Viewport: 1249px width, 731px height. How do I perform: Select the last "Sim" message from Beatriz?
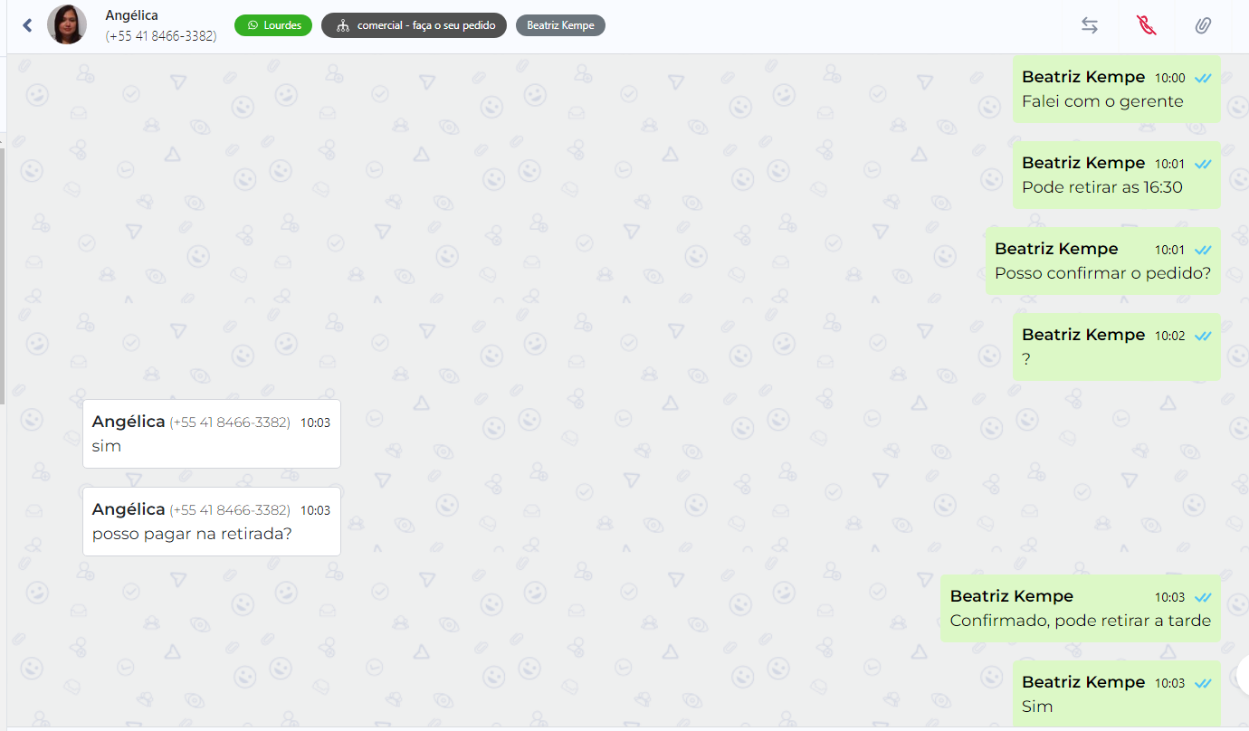(x=1117, y=694)
